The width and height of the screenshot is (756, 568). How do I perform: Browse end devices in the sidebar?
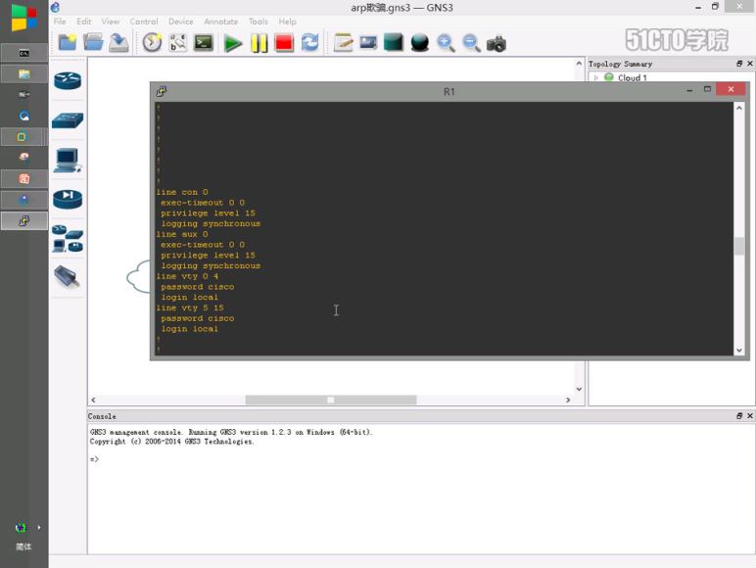click(68, 160)
